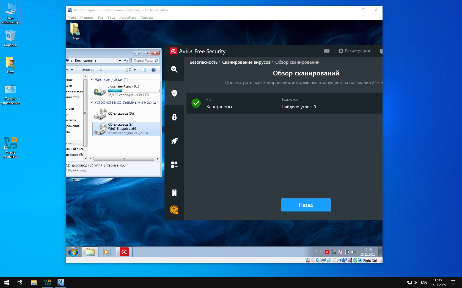Open the Устройства menu in VirtualBox
Viewport: 462px width, 288px height.
[x=128, y=18]
